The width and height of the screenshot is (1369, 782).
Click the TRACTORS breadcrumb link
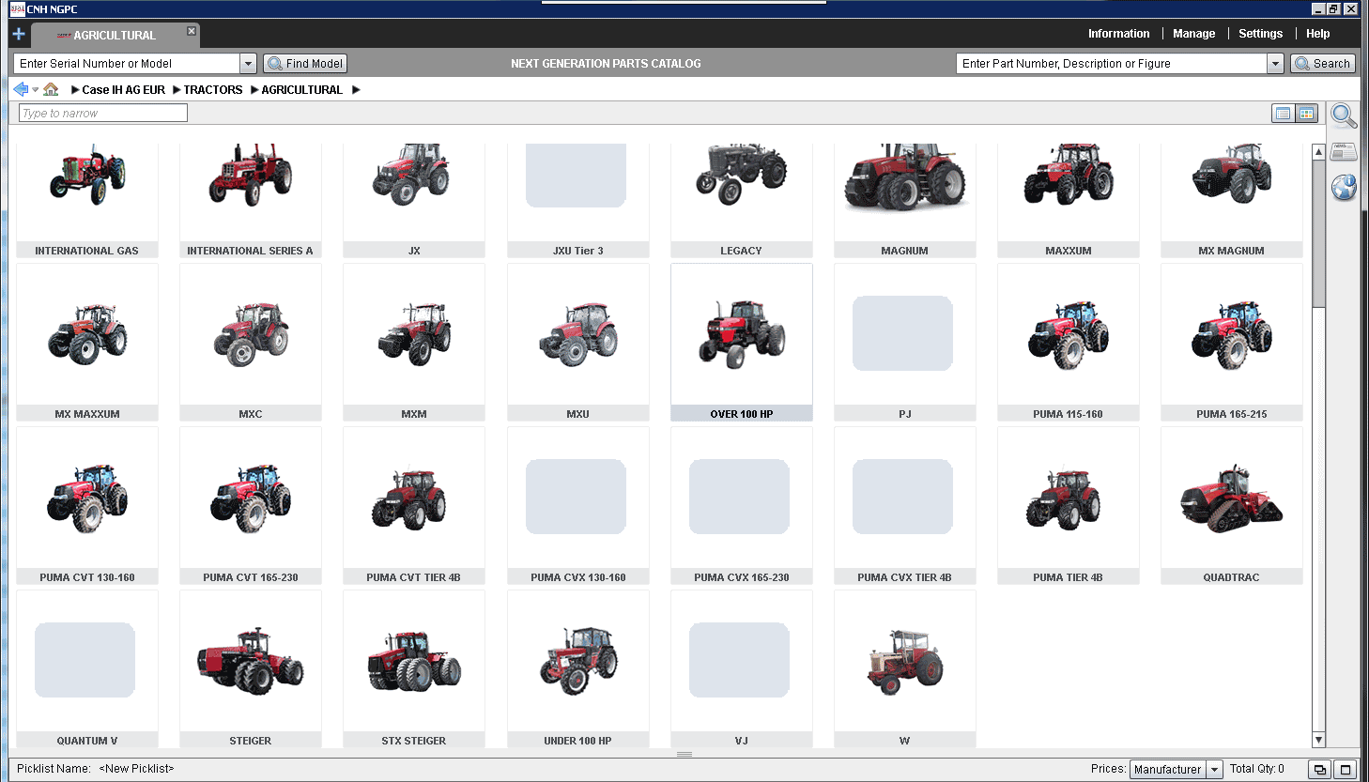click(x=213, y=90)
